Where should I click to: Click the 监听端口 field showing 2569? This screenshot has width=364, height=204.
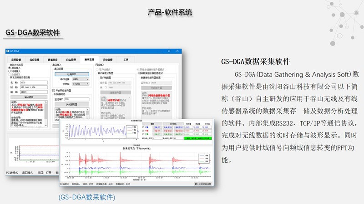tap(162, 83)
